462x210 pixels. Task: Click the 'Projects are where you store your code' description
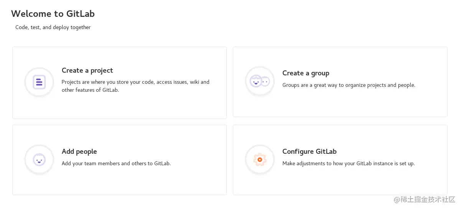coord(135,86)
